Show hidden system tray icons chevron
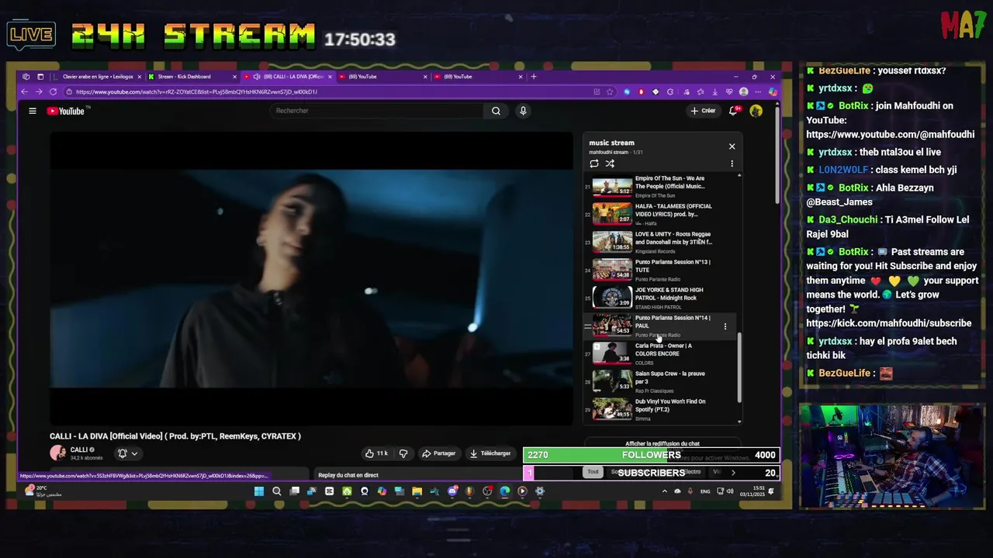The height and width of the screenshot is (558, 993). point(663,491)
